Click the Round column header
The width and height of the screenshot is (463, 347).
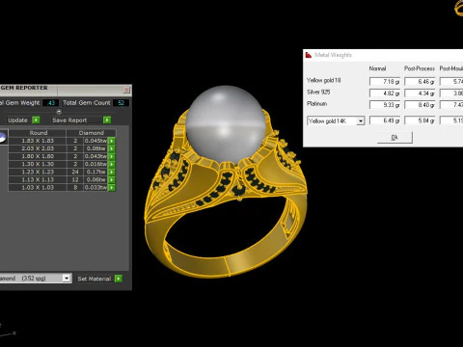click(39, 133)
